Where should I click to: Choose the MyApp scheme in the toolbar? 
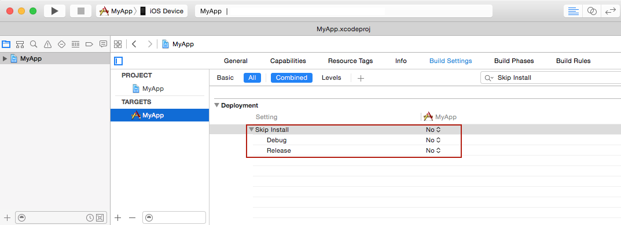(x=116, y=11)
